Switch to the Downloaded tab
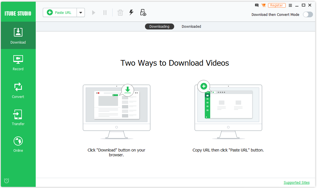 pos(191,27)
